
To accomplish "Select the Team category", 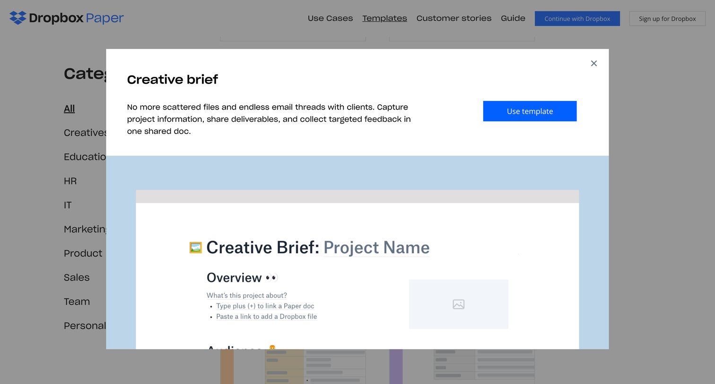I will pyautogui.click(x=77, y=301).
